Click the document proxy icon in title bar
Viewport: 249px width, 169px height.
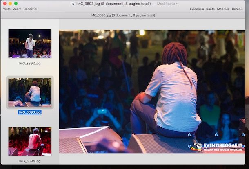tap(73, 4)
